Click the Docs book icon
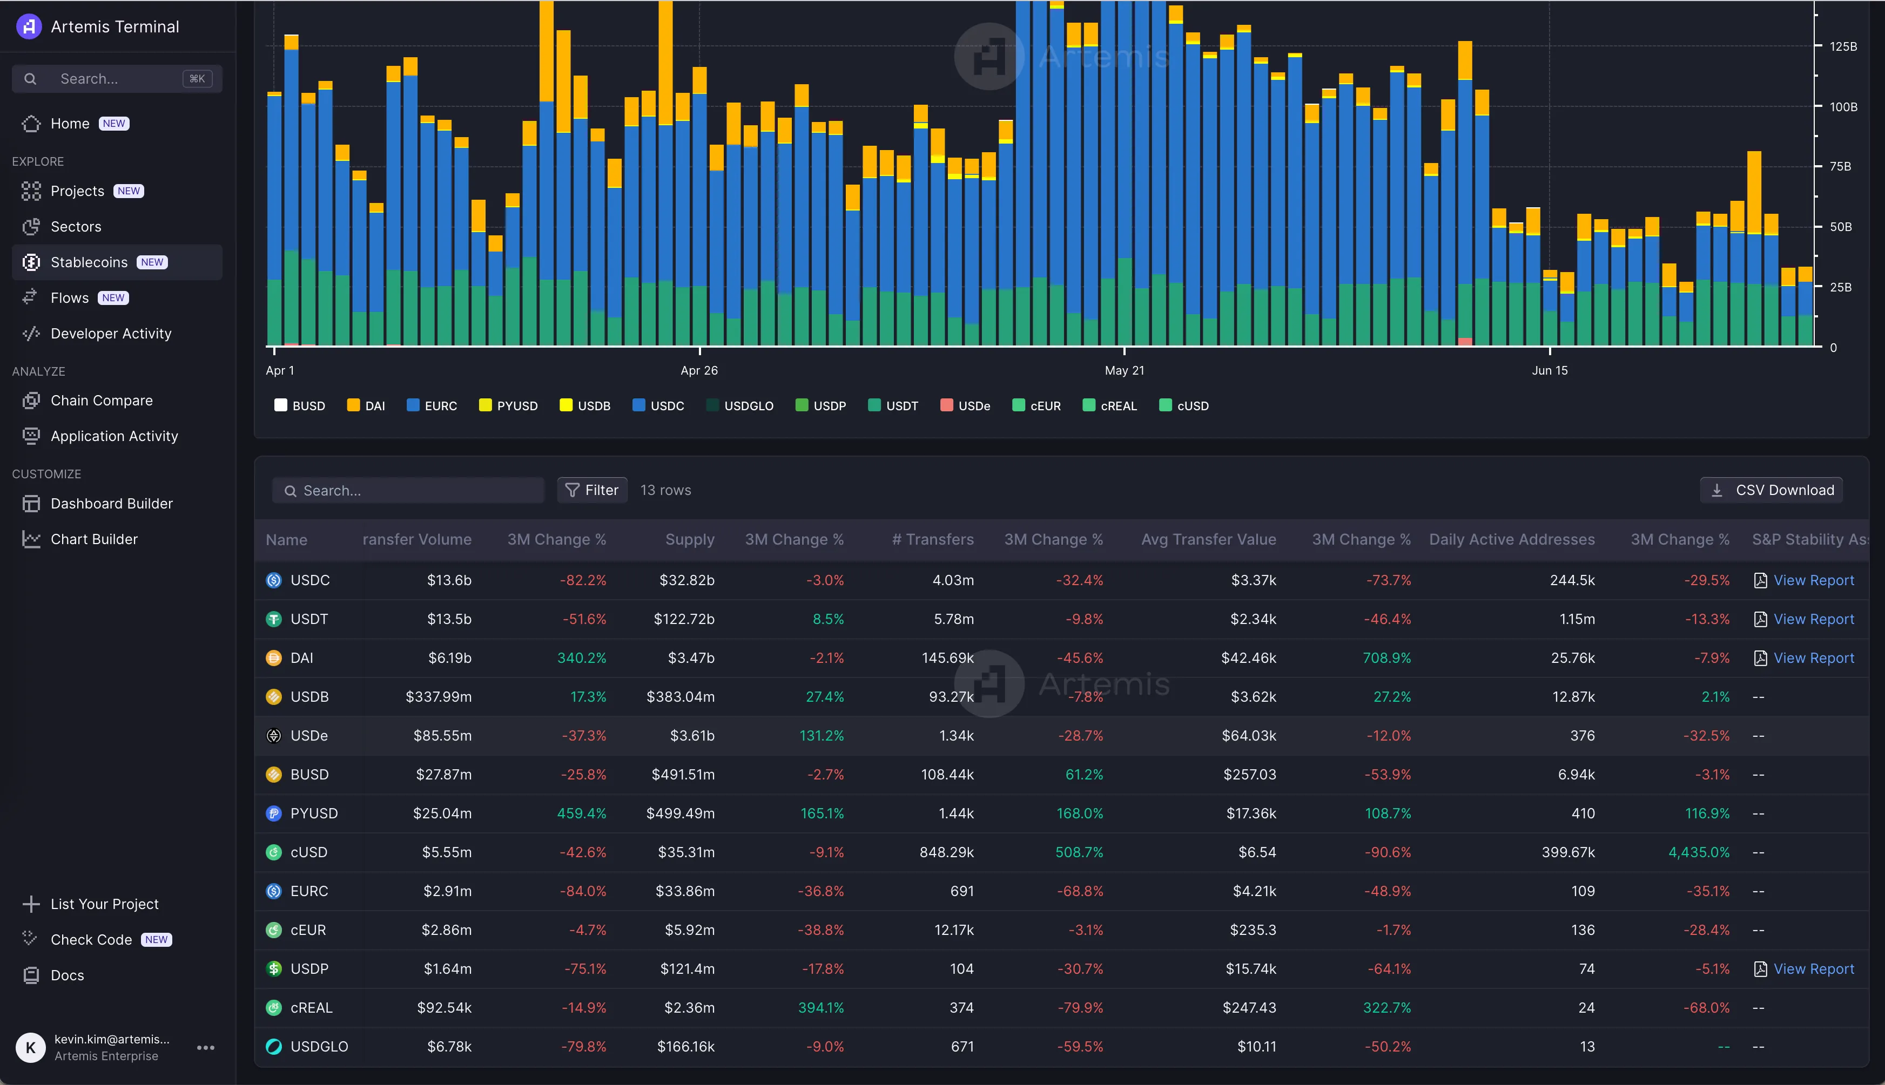The width and height of the screenshot is (1885, 1085). (x=31, y=975)
